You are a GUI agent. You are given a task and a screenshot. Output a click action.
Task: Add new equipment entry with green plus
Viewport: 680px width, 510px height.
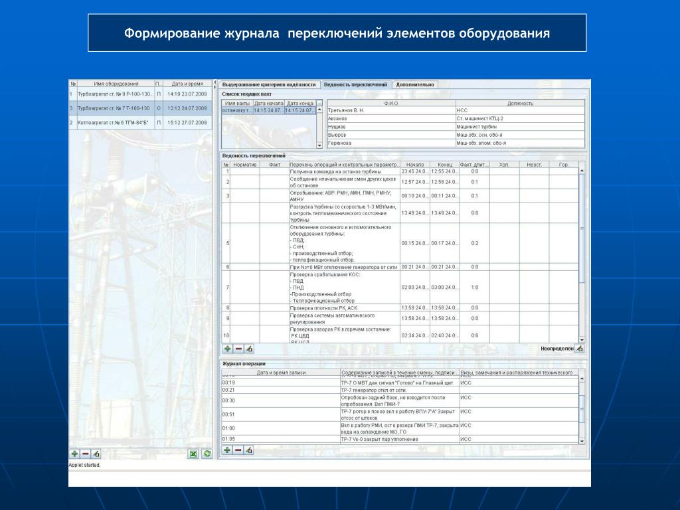click(x=74, y=454)
